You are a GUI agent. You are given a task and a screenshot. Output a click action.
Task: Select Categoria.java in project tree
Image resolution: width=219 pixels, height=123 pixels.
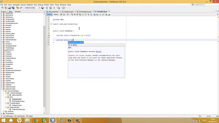click(17, 106)
